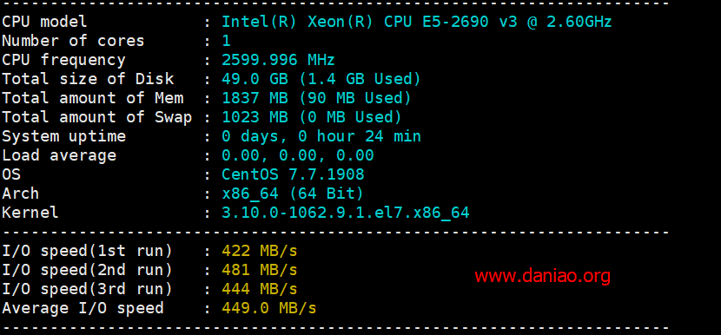
Task: Click the Average I/O speed 449.0 MB/s
Action: 269,308
